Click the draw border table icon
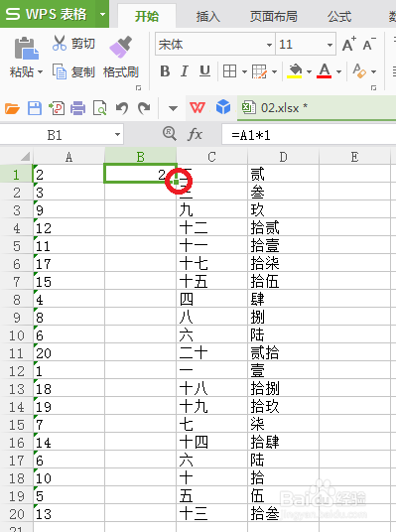 tap(259, 71)
